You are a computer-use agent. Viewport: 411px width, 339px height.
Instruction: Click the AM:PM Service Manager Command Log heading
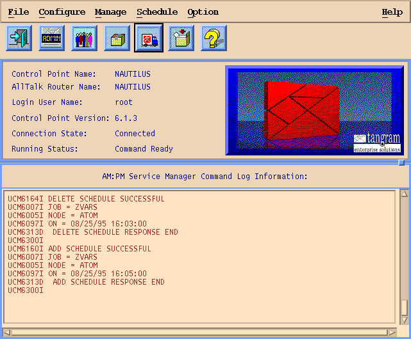[x=205, y=177]
